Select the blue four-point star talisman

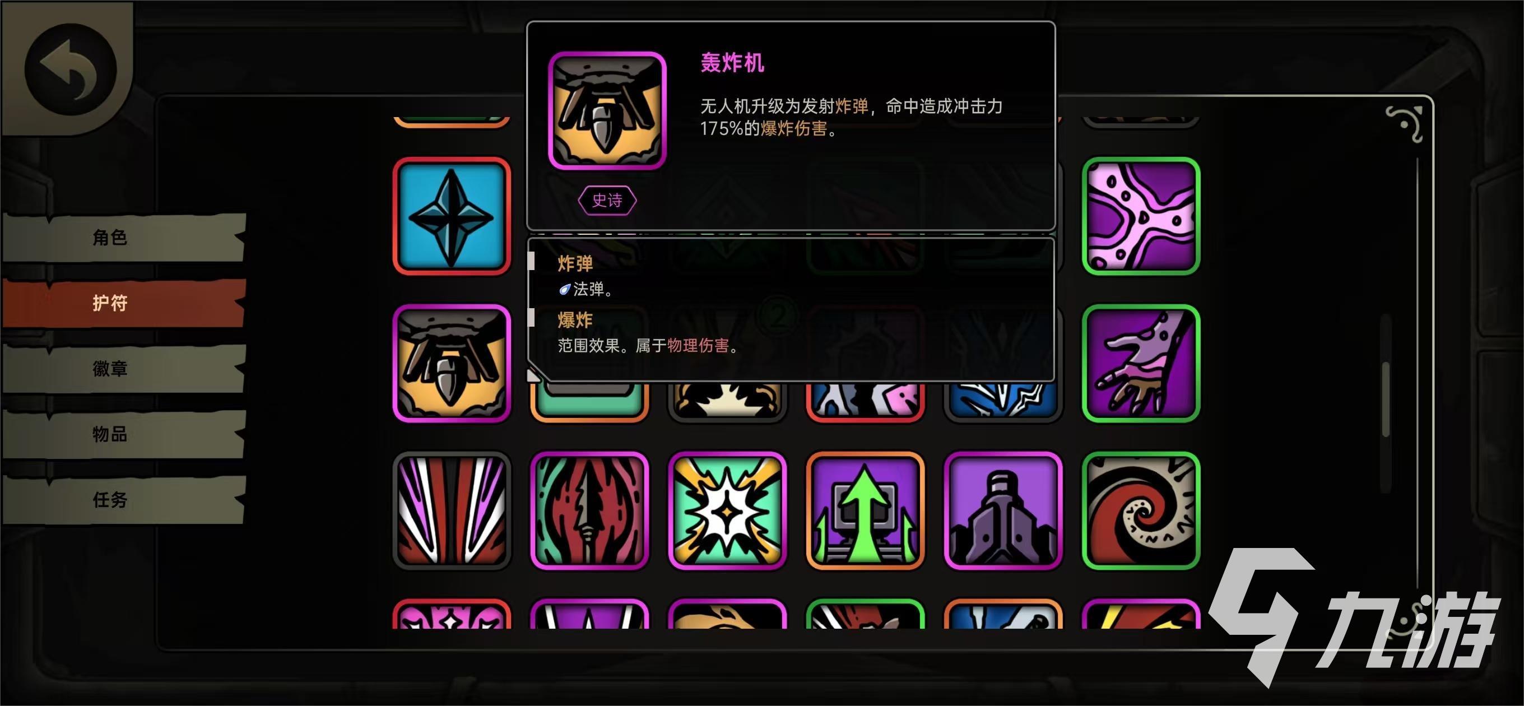coord(452,216)
